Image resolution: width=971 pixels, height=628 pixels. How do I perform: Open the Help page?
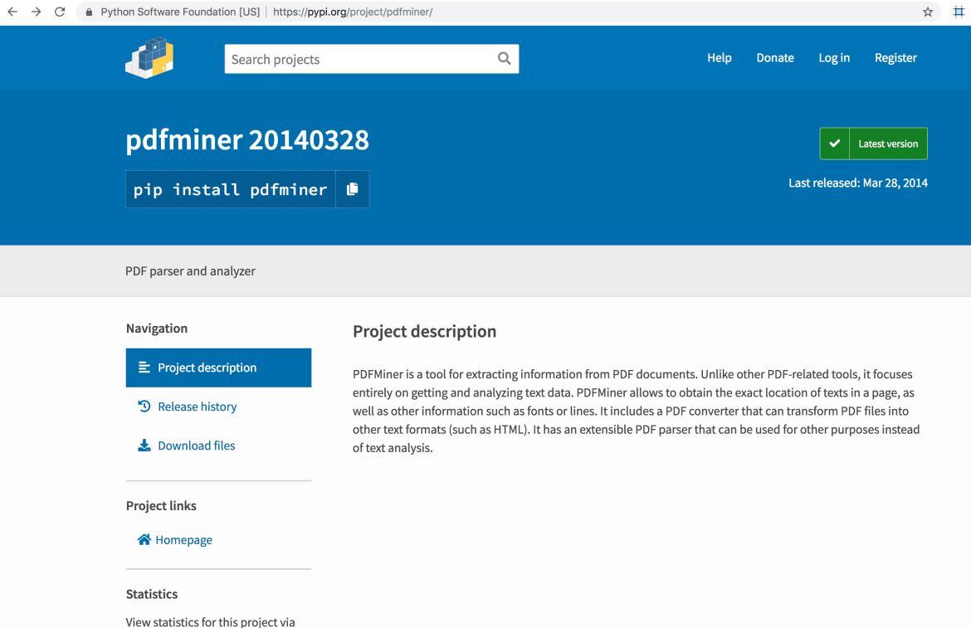(720, 57)
